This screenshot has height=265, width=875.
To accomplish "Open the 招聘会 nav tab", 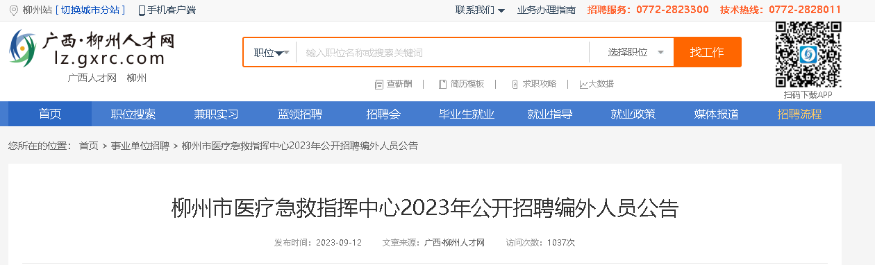I will coord(383,114).
